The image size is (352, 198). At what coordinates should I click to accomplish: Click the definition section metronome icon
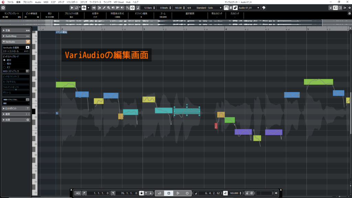(x=28, y=30)
